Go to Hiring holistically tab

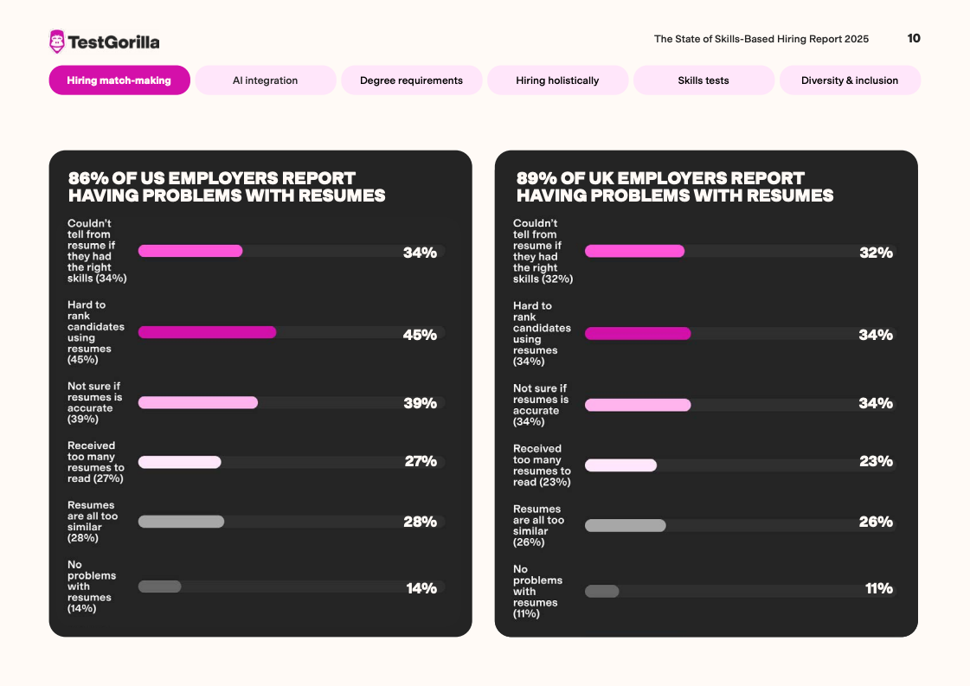coord(557,80)
